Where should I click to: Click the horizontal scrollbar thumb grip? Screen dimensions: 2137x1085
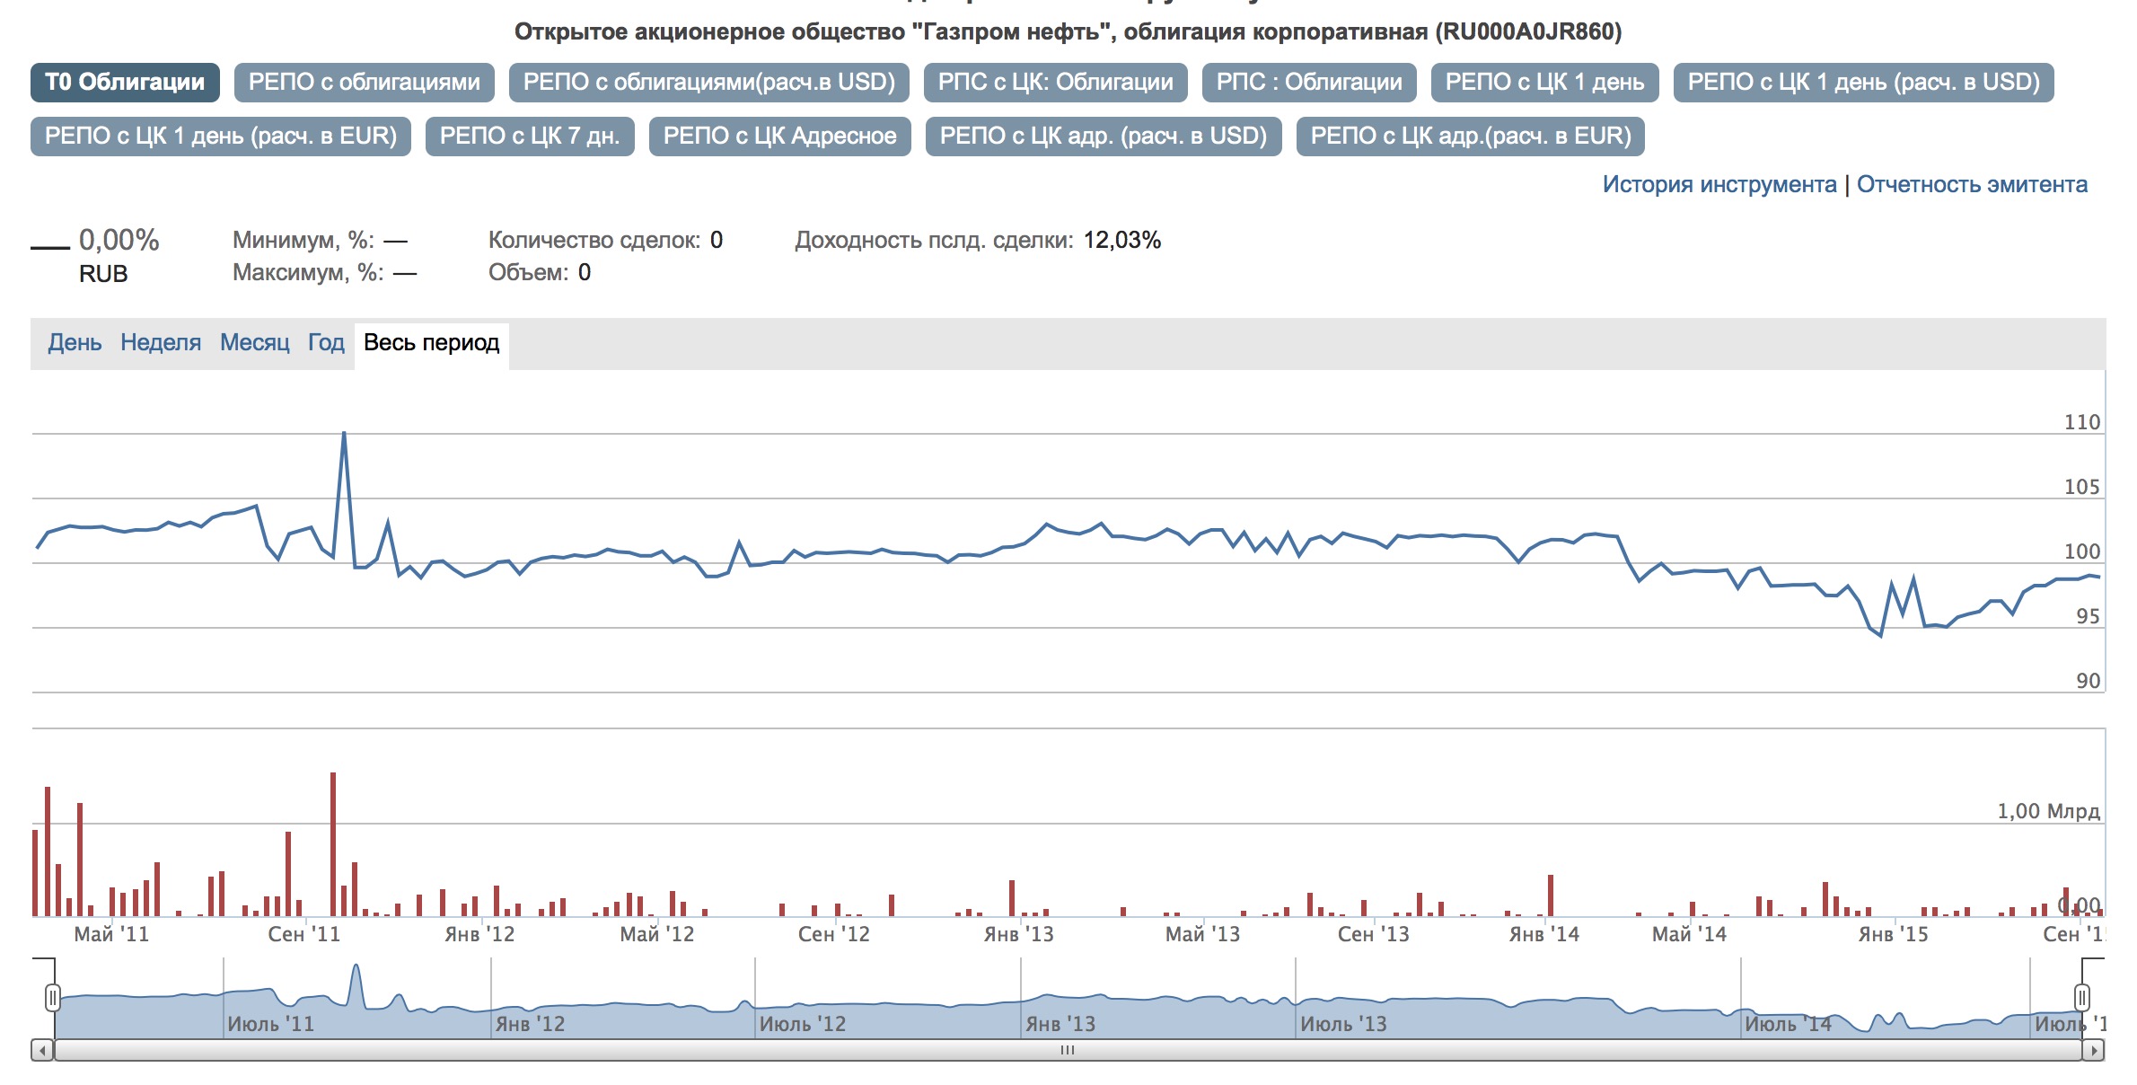point(1067,1050)
